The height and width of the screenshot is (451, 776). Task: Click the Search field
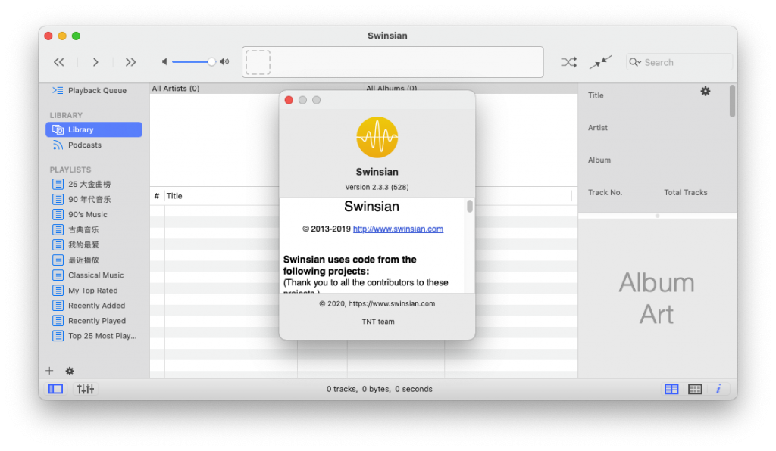pos(679,62)
